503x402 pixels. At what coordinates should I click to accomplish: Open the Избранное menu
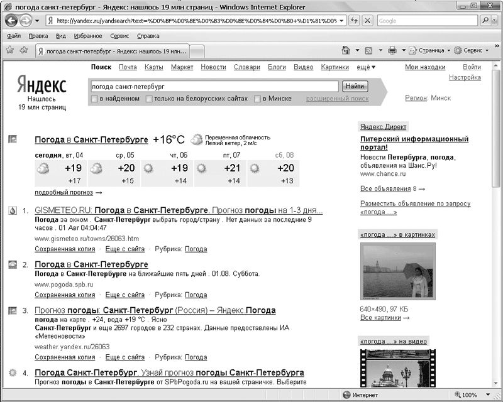click(88, 36)
